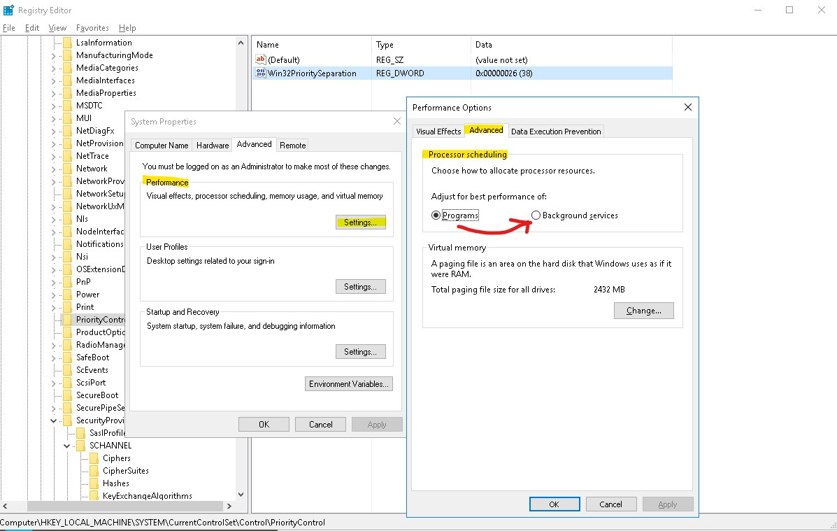Expand the Power tree node
This screenshot has height=531, width=837.
pyautogui.click(x=53, y=295)
